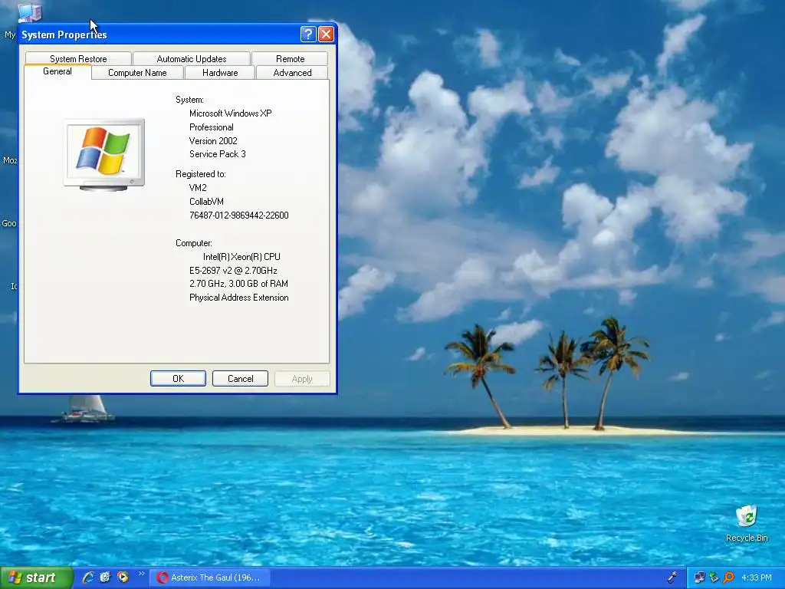Click the orange magnifier tray icon
The width and height of the screenshot is (785, 589).
(728, 577)
